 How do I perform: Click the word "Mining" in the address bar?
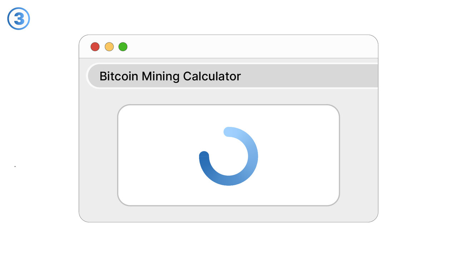[161, 76]
